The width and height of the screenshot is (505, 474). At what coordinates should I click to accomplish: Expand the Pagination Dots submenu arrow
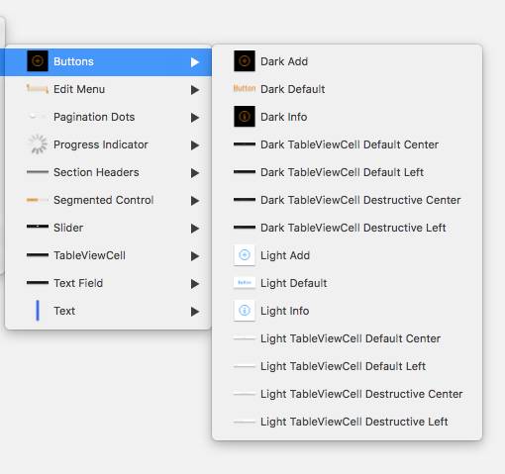[x=195, y=118]
